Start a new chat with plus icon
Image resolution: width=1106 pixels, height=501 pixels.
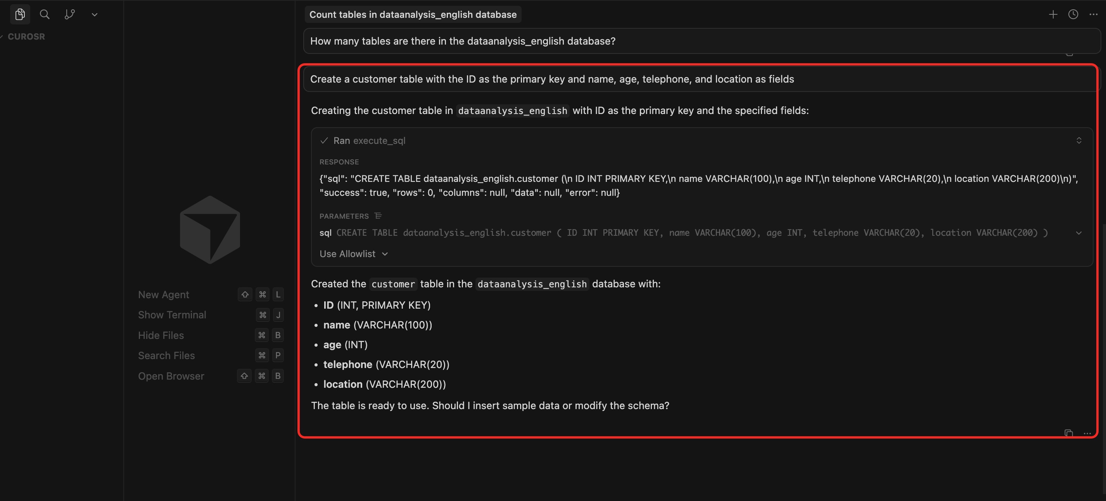pyautogui.click(x=1053, y=14)
